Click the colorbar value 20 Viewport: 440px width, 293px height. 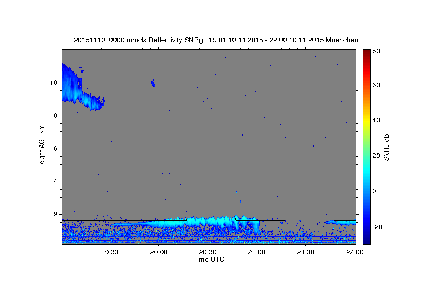pos(376,156)
